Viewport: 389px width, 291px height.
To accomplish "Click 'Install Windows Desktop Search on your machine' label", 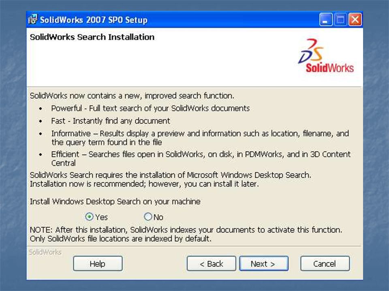I will (115, 202).
